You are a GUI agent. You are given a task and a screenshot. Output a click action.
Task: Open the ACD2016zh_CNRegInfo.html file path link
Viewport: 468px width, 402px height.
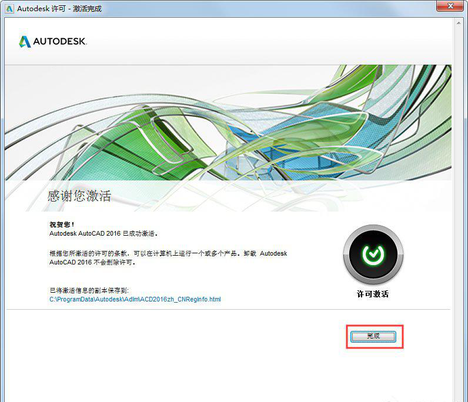pos(135,299)
